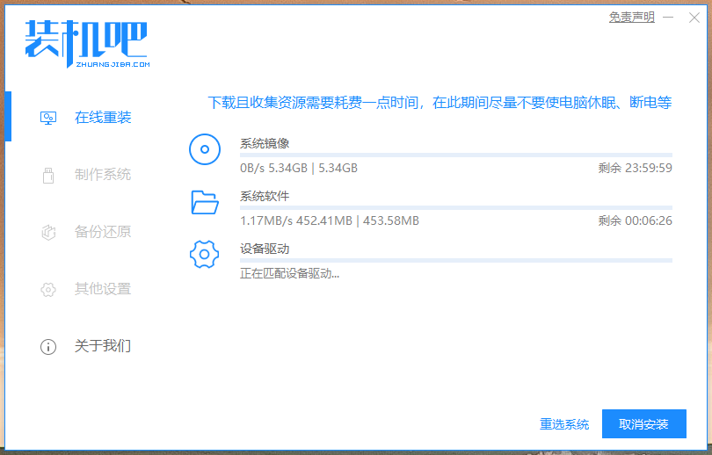712x455 pixels.
Task: Click the USB drive icon for 制作系统
Action: tap(49, 175)
